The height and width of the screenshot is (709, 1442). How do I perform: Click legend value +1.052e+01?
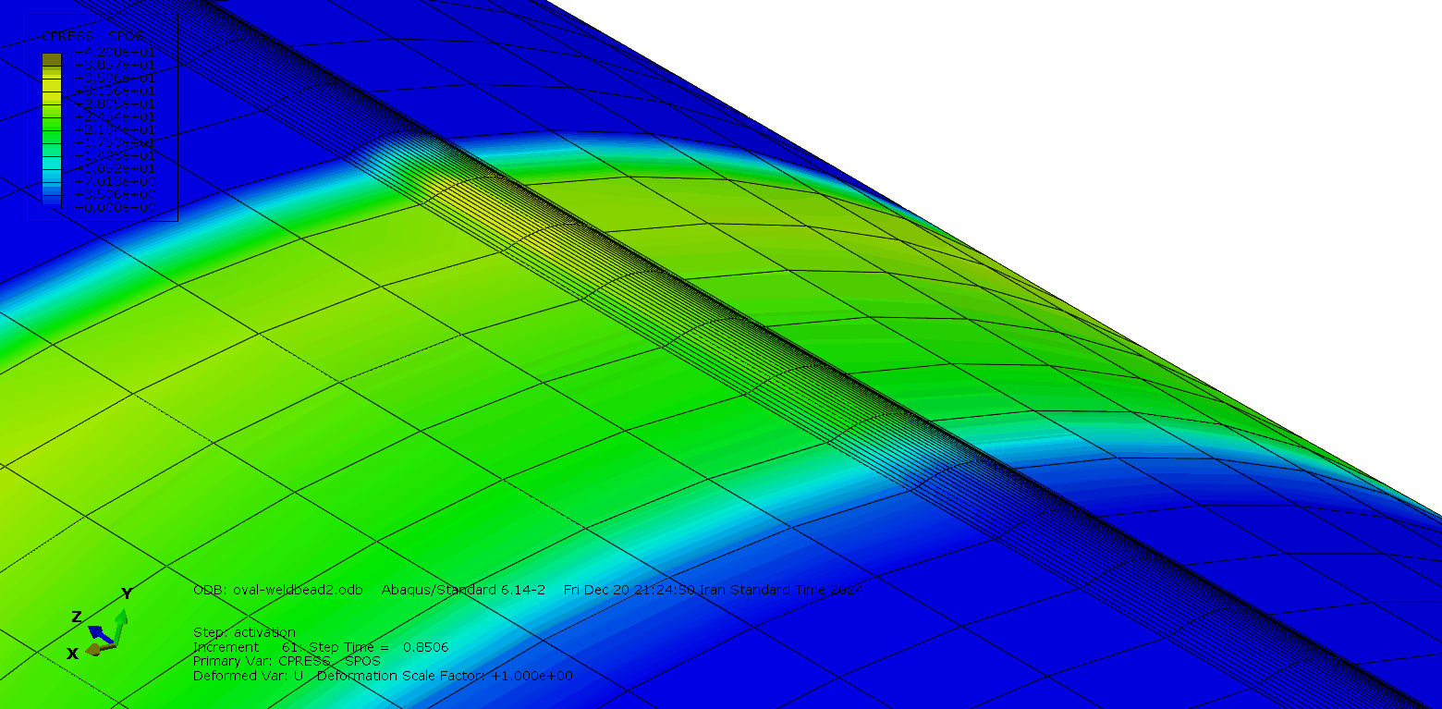[115, 168]
